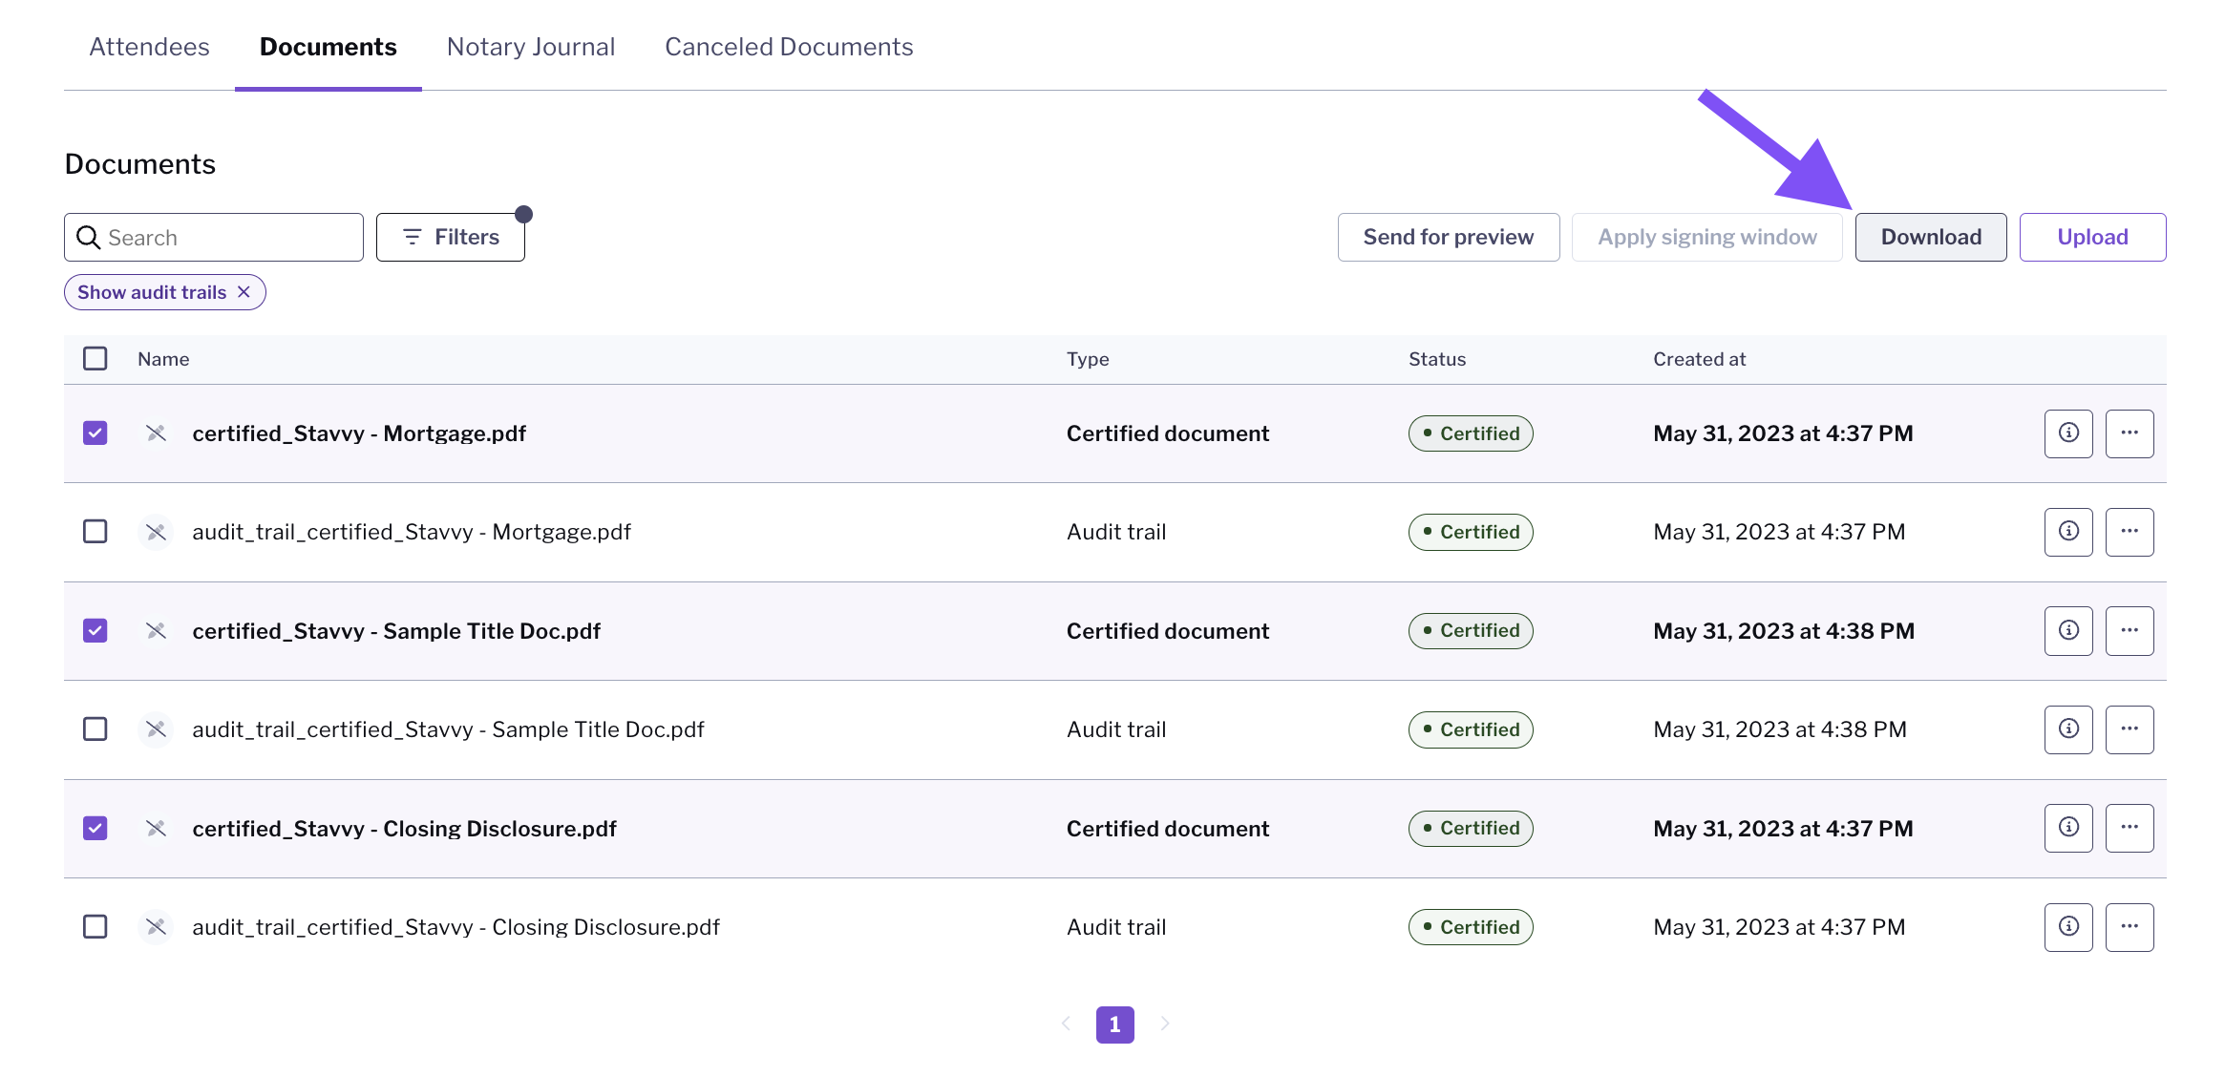Select the Documents tab
The height and width of the screenshot is (1077, 2225).
click(328, 47)
